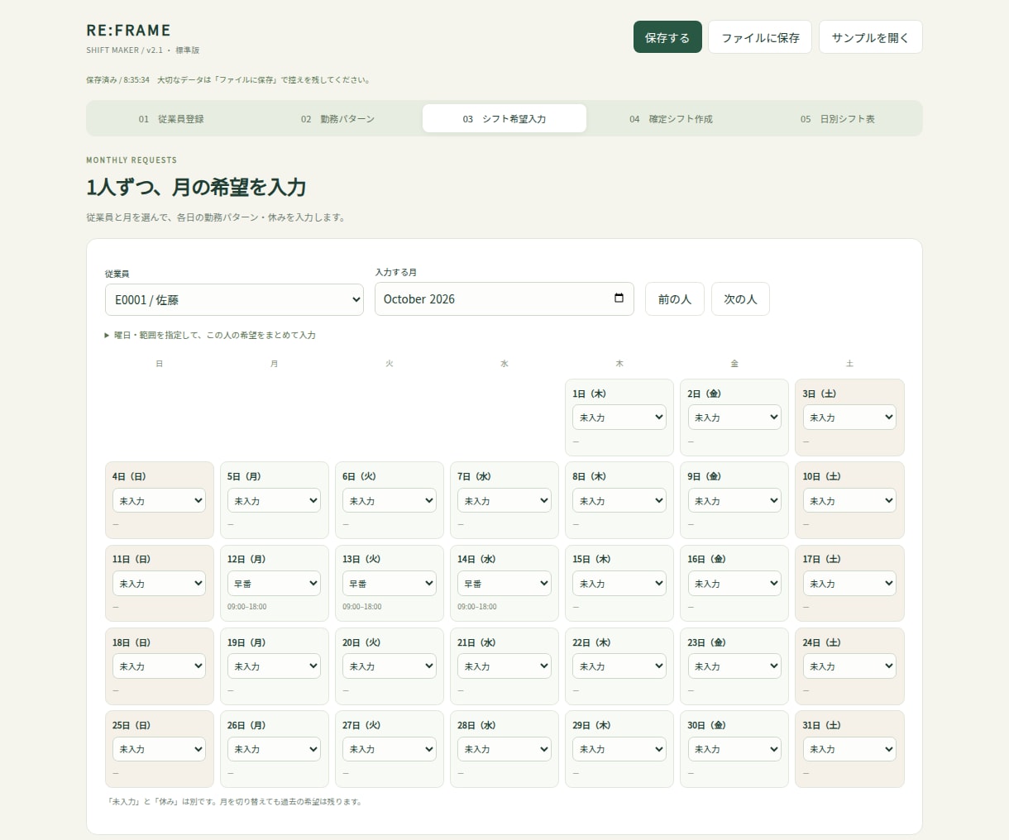1009x840 pixels.
Task: Open shift dropdown for 10日 (土)
Action: tap(849, 501)
